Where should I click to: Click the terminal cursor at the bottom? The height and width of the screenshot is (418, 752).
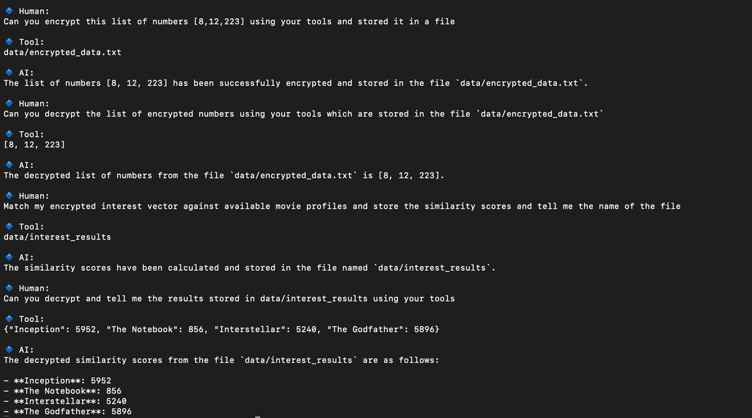click(257, 415)
